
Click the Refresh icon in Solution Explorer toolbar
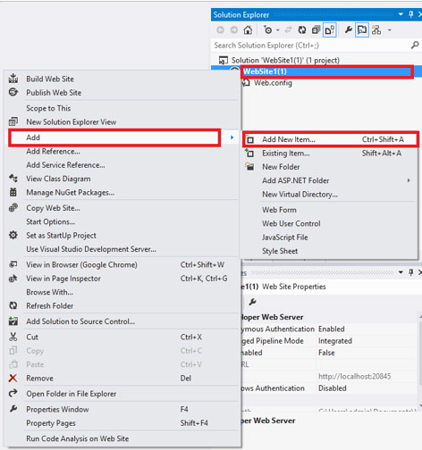(x=302, y=30)
